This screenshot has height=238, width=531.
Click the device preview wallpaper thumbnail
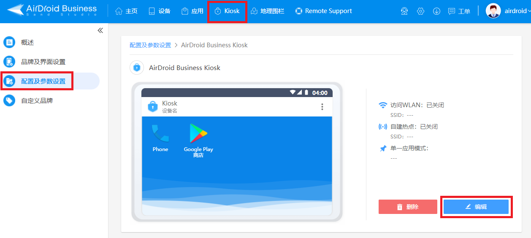pyautogui.click(x=237, y=165)
